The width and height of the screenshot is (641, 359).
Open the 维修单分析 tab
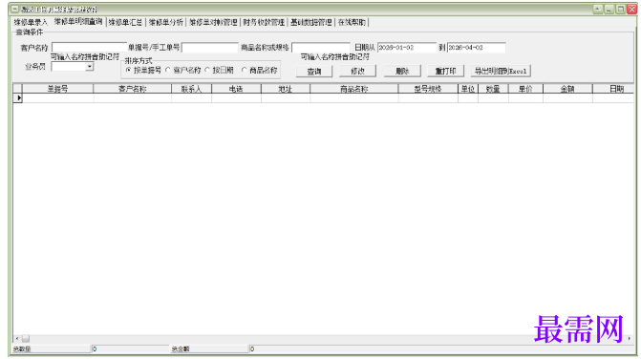pyautogui.click(x=165, y=22)
